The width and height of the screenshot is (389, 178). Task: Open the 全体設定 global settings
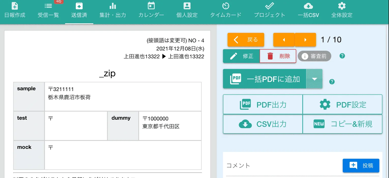point(342,11)
